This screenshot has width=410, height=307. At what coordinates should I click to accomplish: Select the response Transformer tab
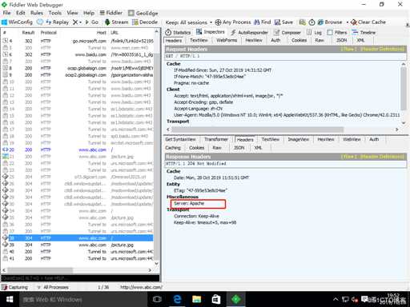[216, 139]
